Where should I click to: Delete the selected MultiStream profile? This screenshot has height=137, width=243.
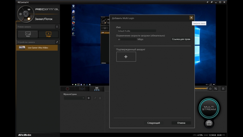pos(100,98)
